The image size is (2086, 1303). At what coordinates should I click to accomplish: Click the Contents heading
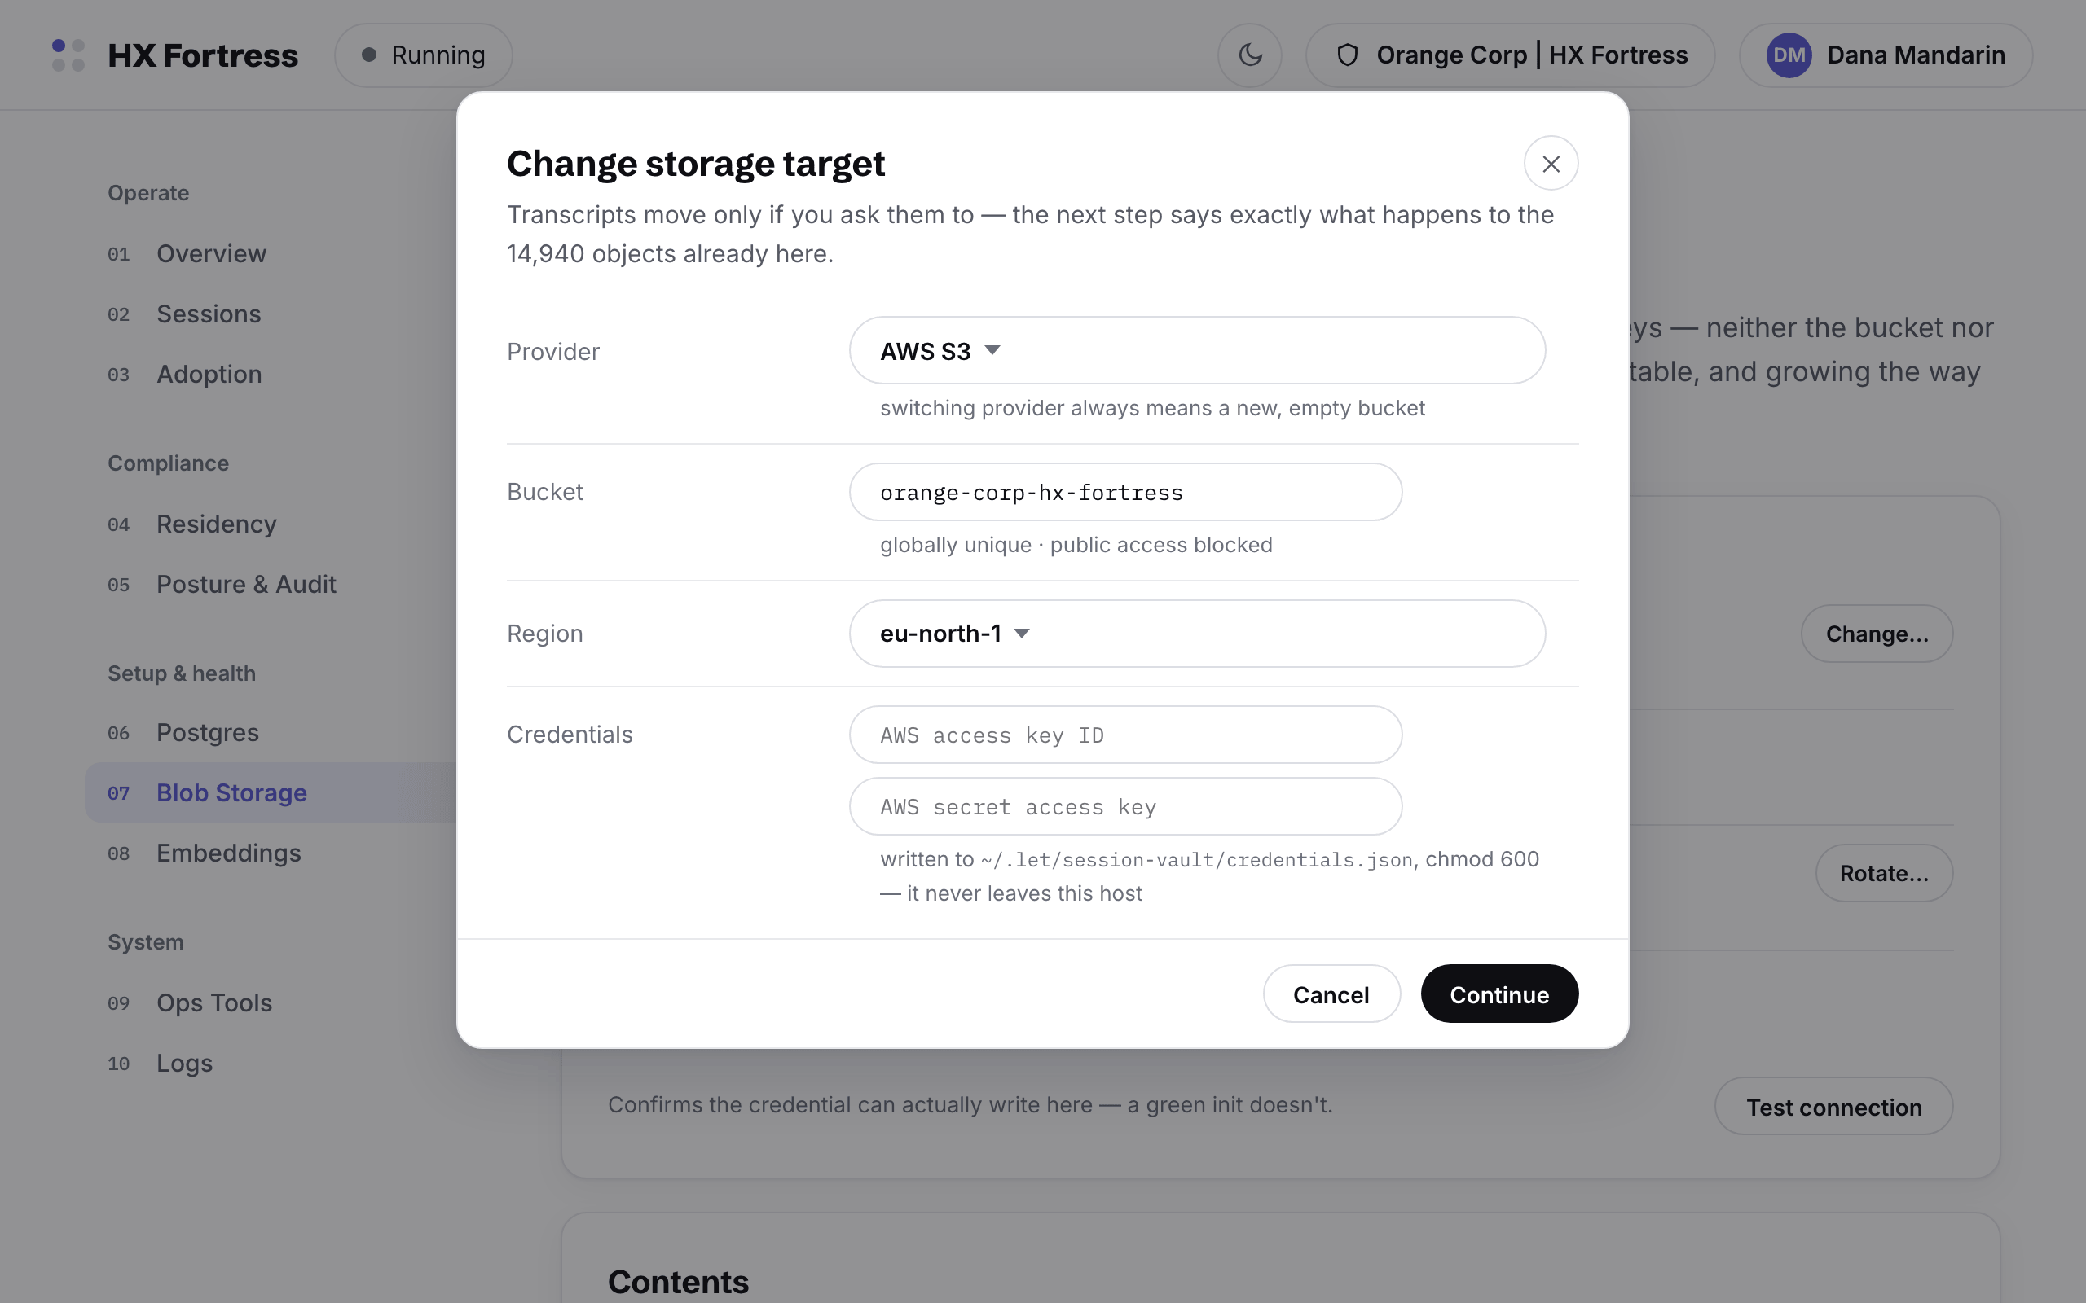point(679,1283)
